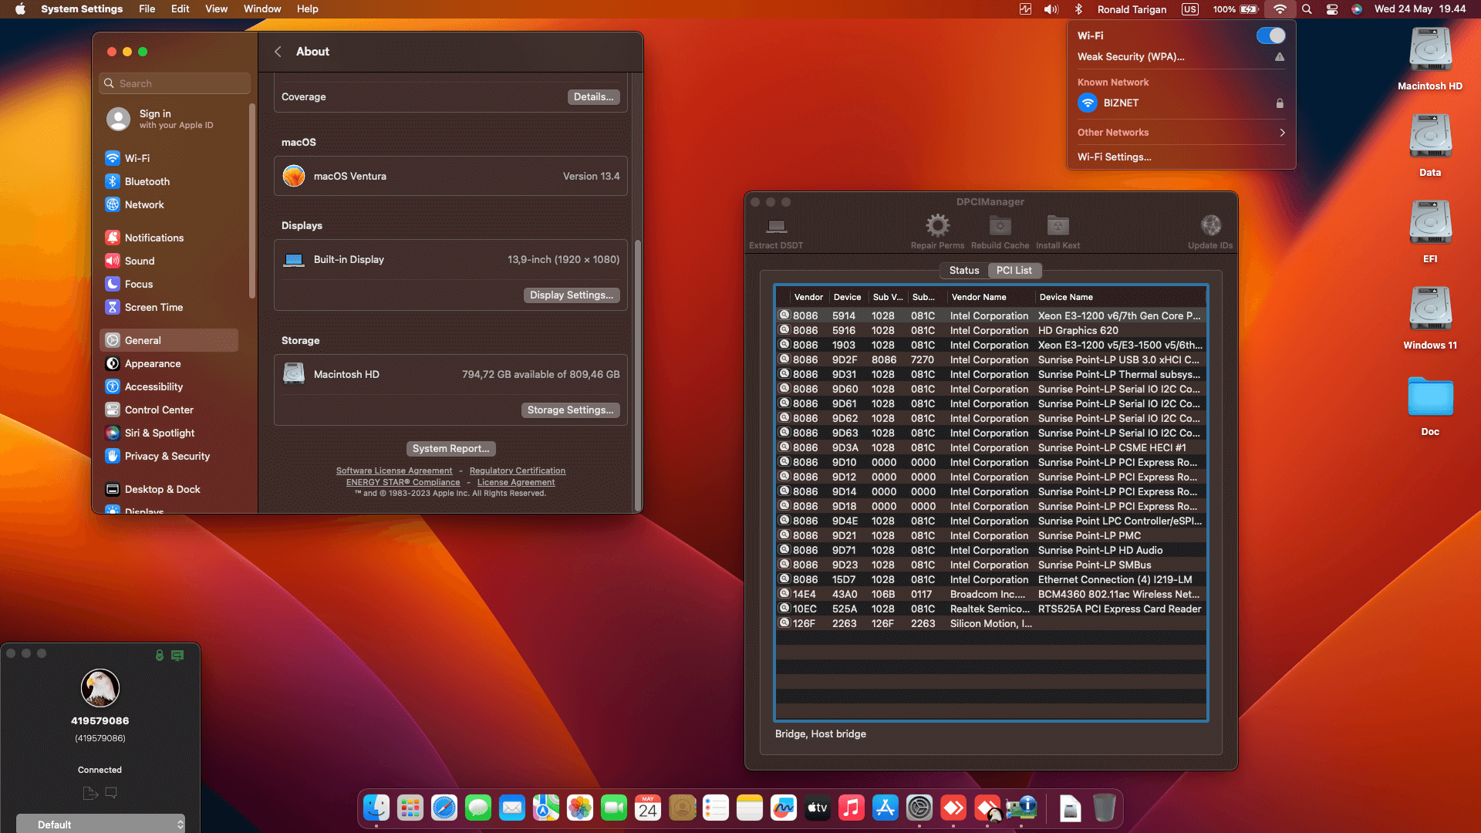This screenshot has height=833, width=1481.
Task: Open the Default dropdown in AnyDesk panel
Action: (100, 824)
